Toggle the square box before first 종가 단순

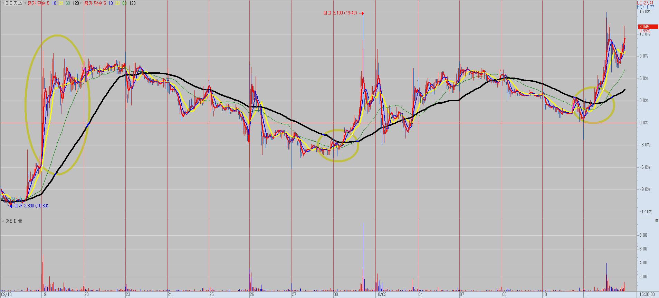click(x=25, y=3)
